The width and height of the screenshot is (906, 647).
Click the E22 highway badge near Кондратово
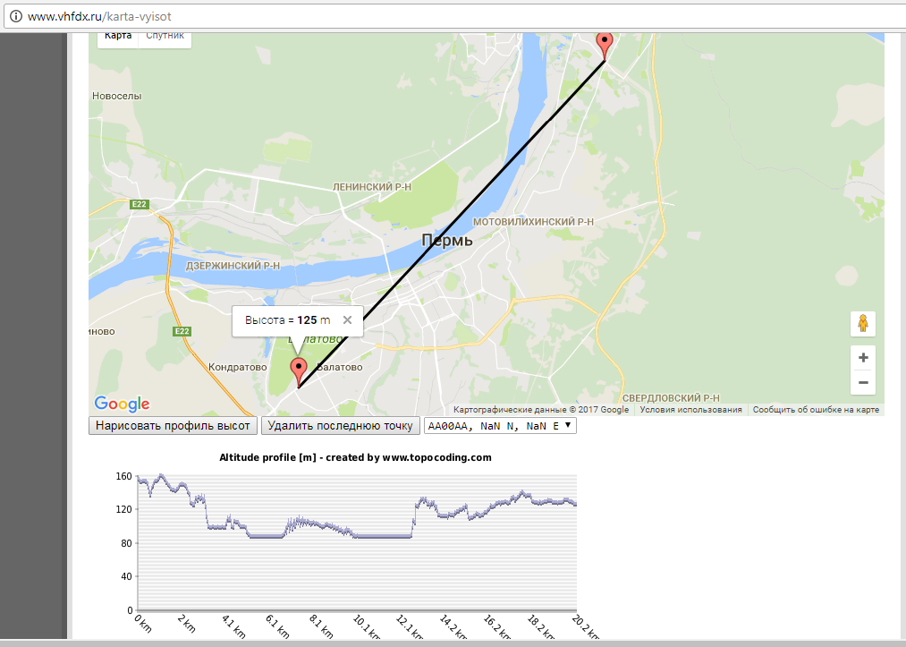coord(182,331)
